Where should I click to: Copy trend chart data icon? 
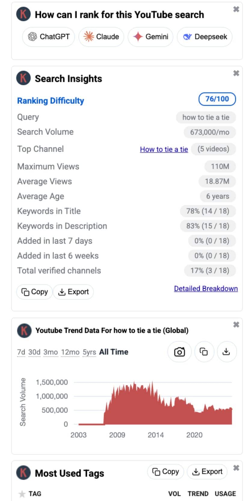point(204,352)
